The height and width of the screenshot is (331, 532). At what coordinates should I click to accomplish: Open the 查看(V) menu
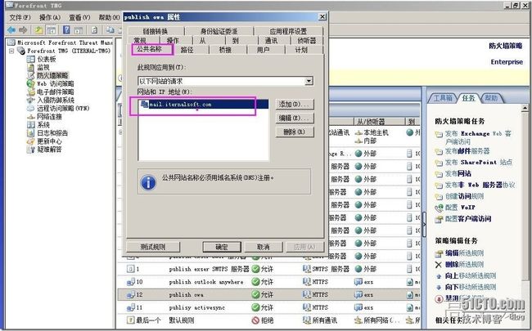click(x=79, y=18)
